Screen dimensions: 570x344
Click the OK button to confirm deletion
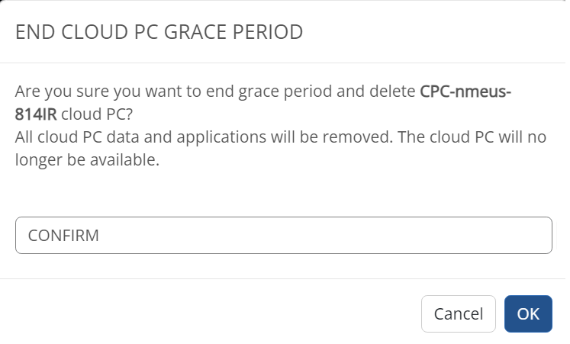tap(528, 313)
